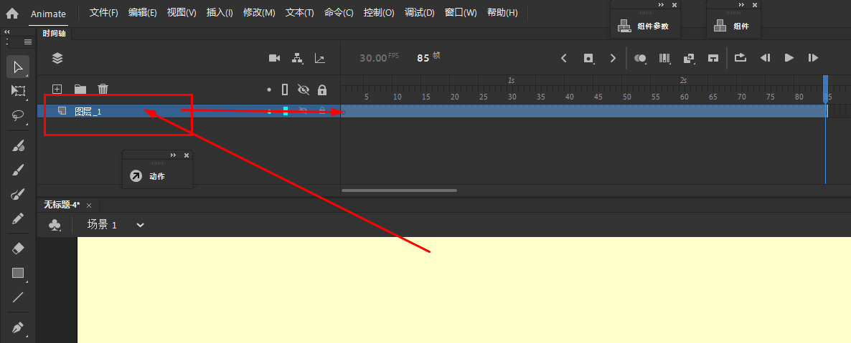Toggle outlines for all layers

coord(286,90)
